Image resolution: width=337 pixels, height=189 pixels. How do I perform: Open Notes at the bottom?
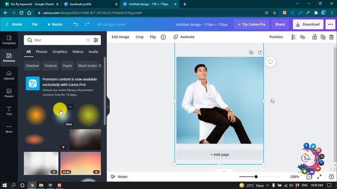pyautogui.click(x=119, y=176)
